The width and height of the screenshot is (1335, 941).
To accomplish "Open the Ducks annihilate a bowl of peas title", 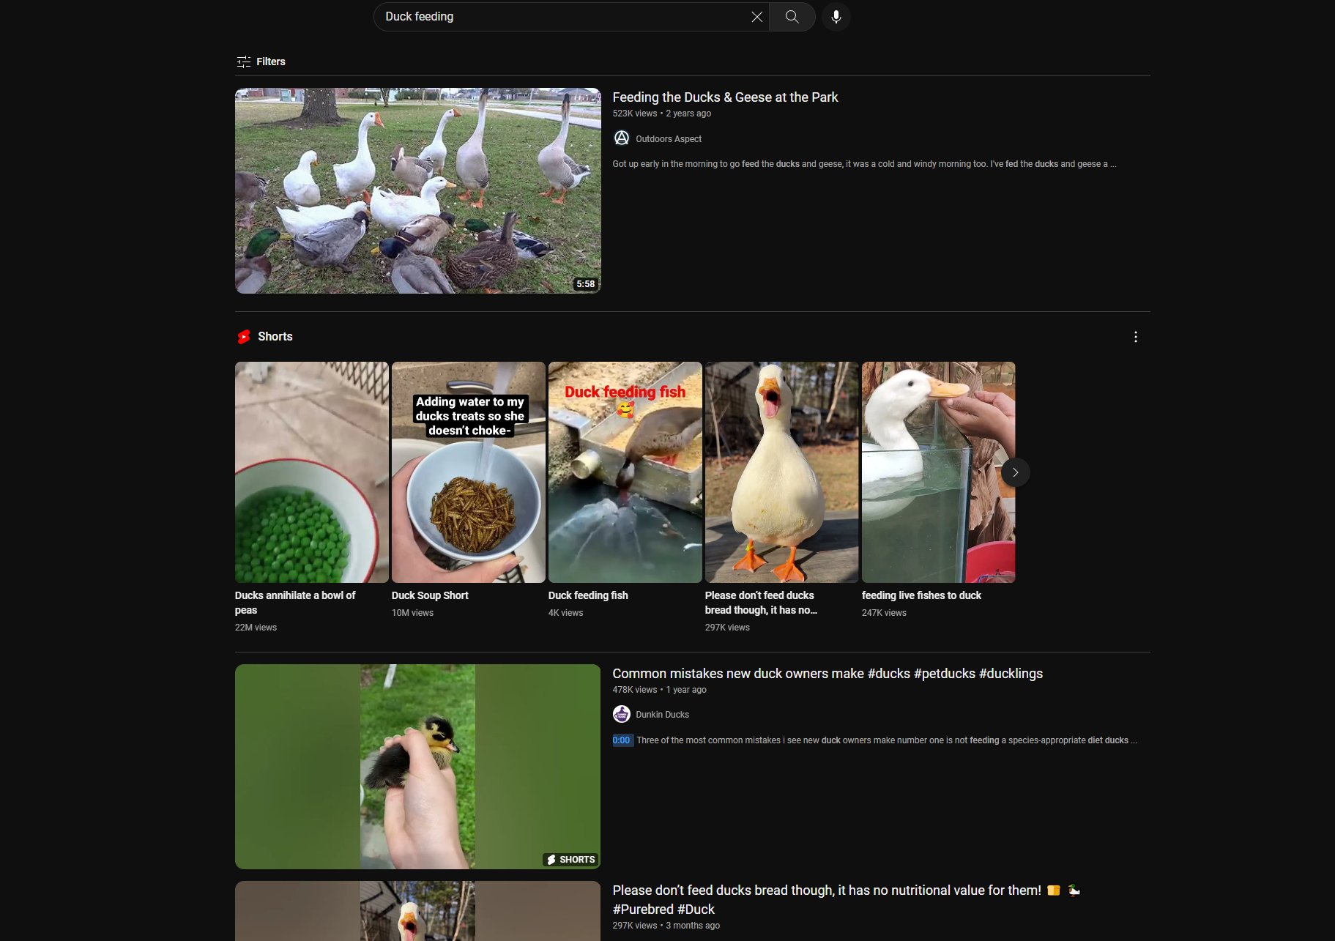I will [x=295, y=603].
